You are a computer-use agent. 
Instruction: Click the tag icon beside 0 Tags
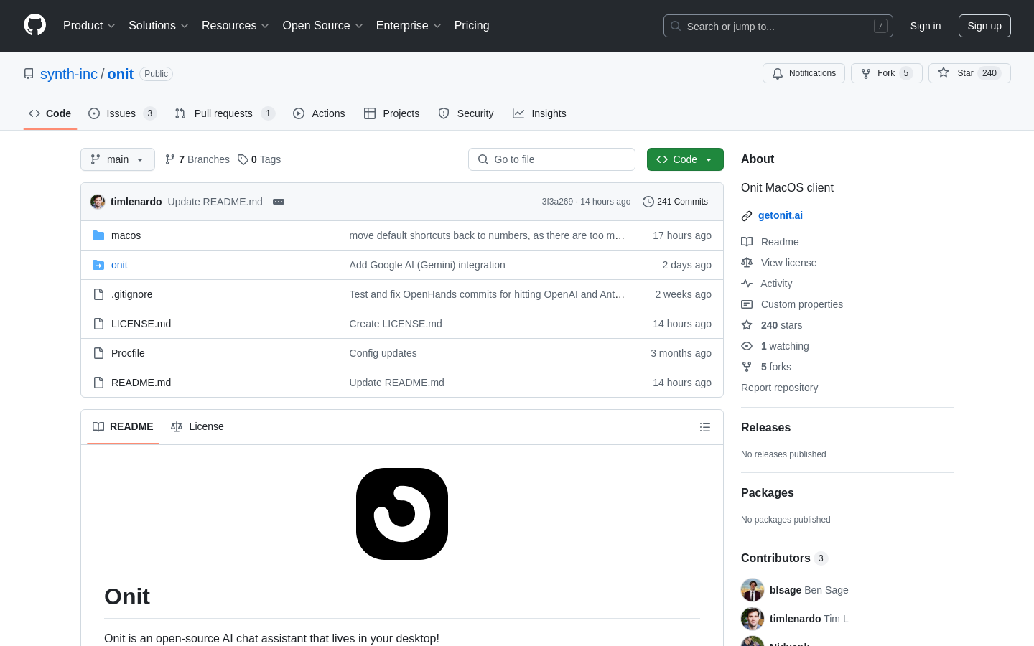(x=243, y=159)
